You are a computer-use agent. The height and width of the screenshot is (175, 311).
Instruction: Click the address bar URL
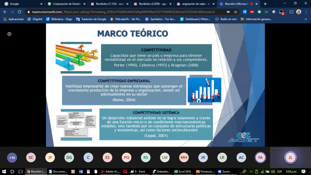[x=123, y=12]
